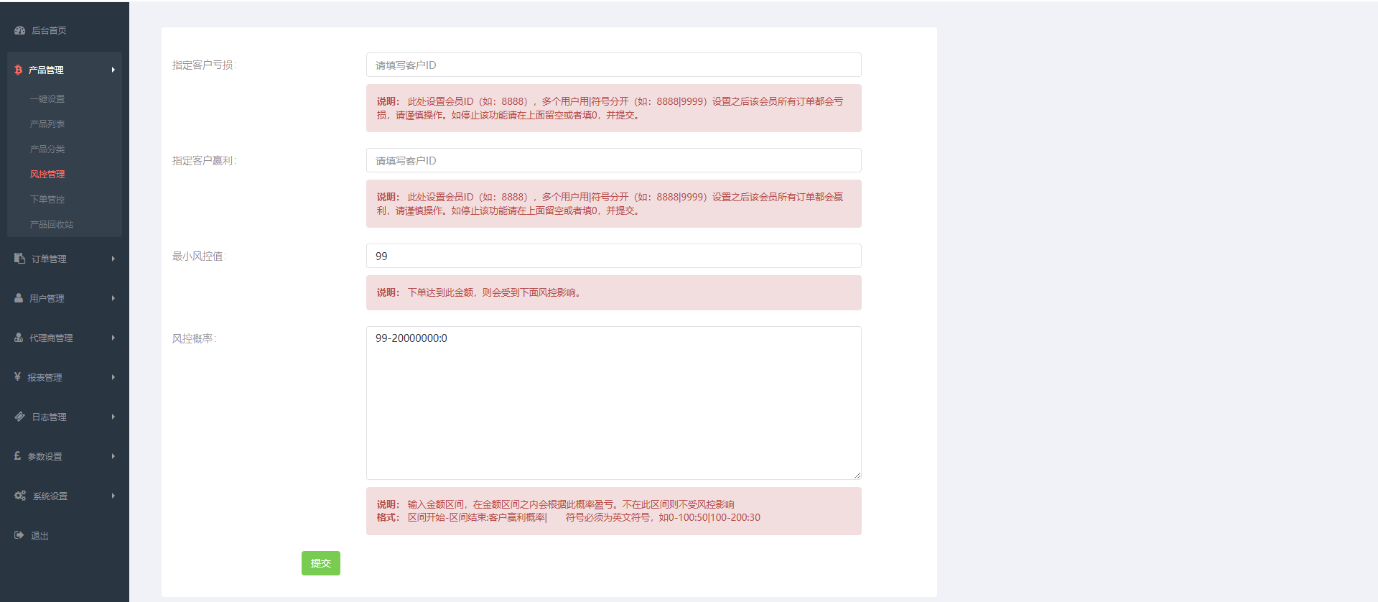Viewport: 1378px width, 602px height.
Task: Expand the 参数设置 menu arrow
Action: [x=113, y=456]
